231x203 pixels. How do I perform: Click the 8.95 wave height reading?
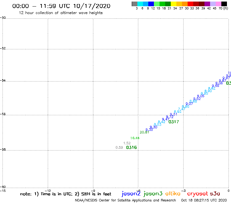[204, 93]
